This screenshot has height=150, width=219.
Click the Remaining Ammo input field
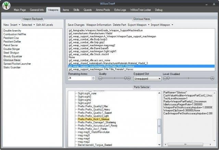(x=80, y=78)
